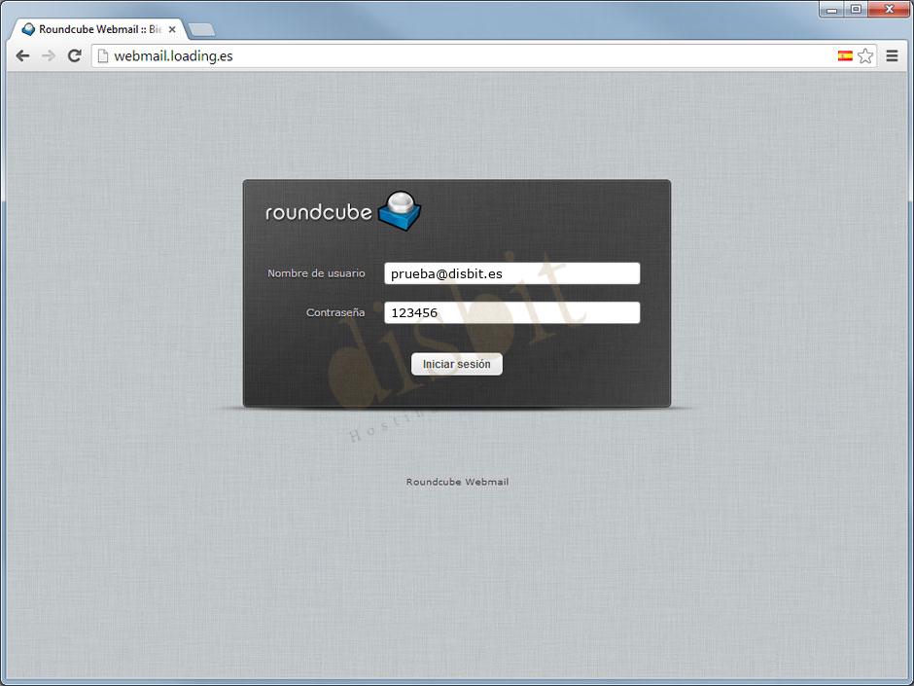Click the Roundcube Webmail footer link

456,481
